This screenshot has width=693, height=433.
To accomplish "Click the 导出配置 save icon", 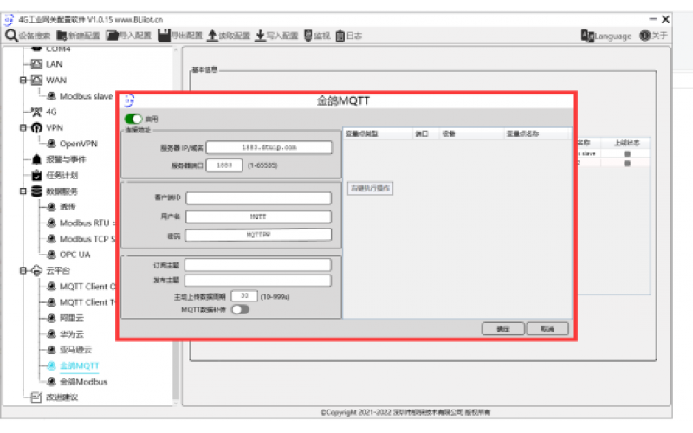I will coord(164,36).
